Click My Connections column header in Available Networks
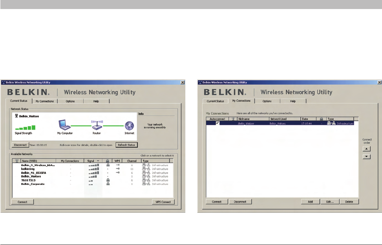Viewport: 382px width, 245px height. coord(70,161)
